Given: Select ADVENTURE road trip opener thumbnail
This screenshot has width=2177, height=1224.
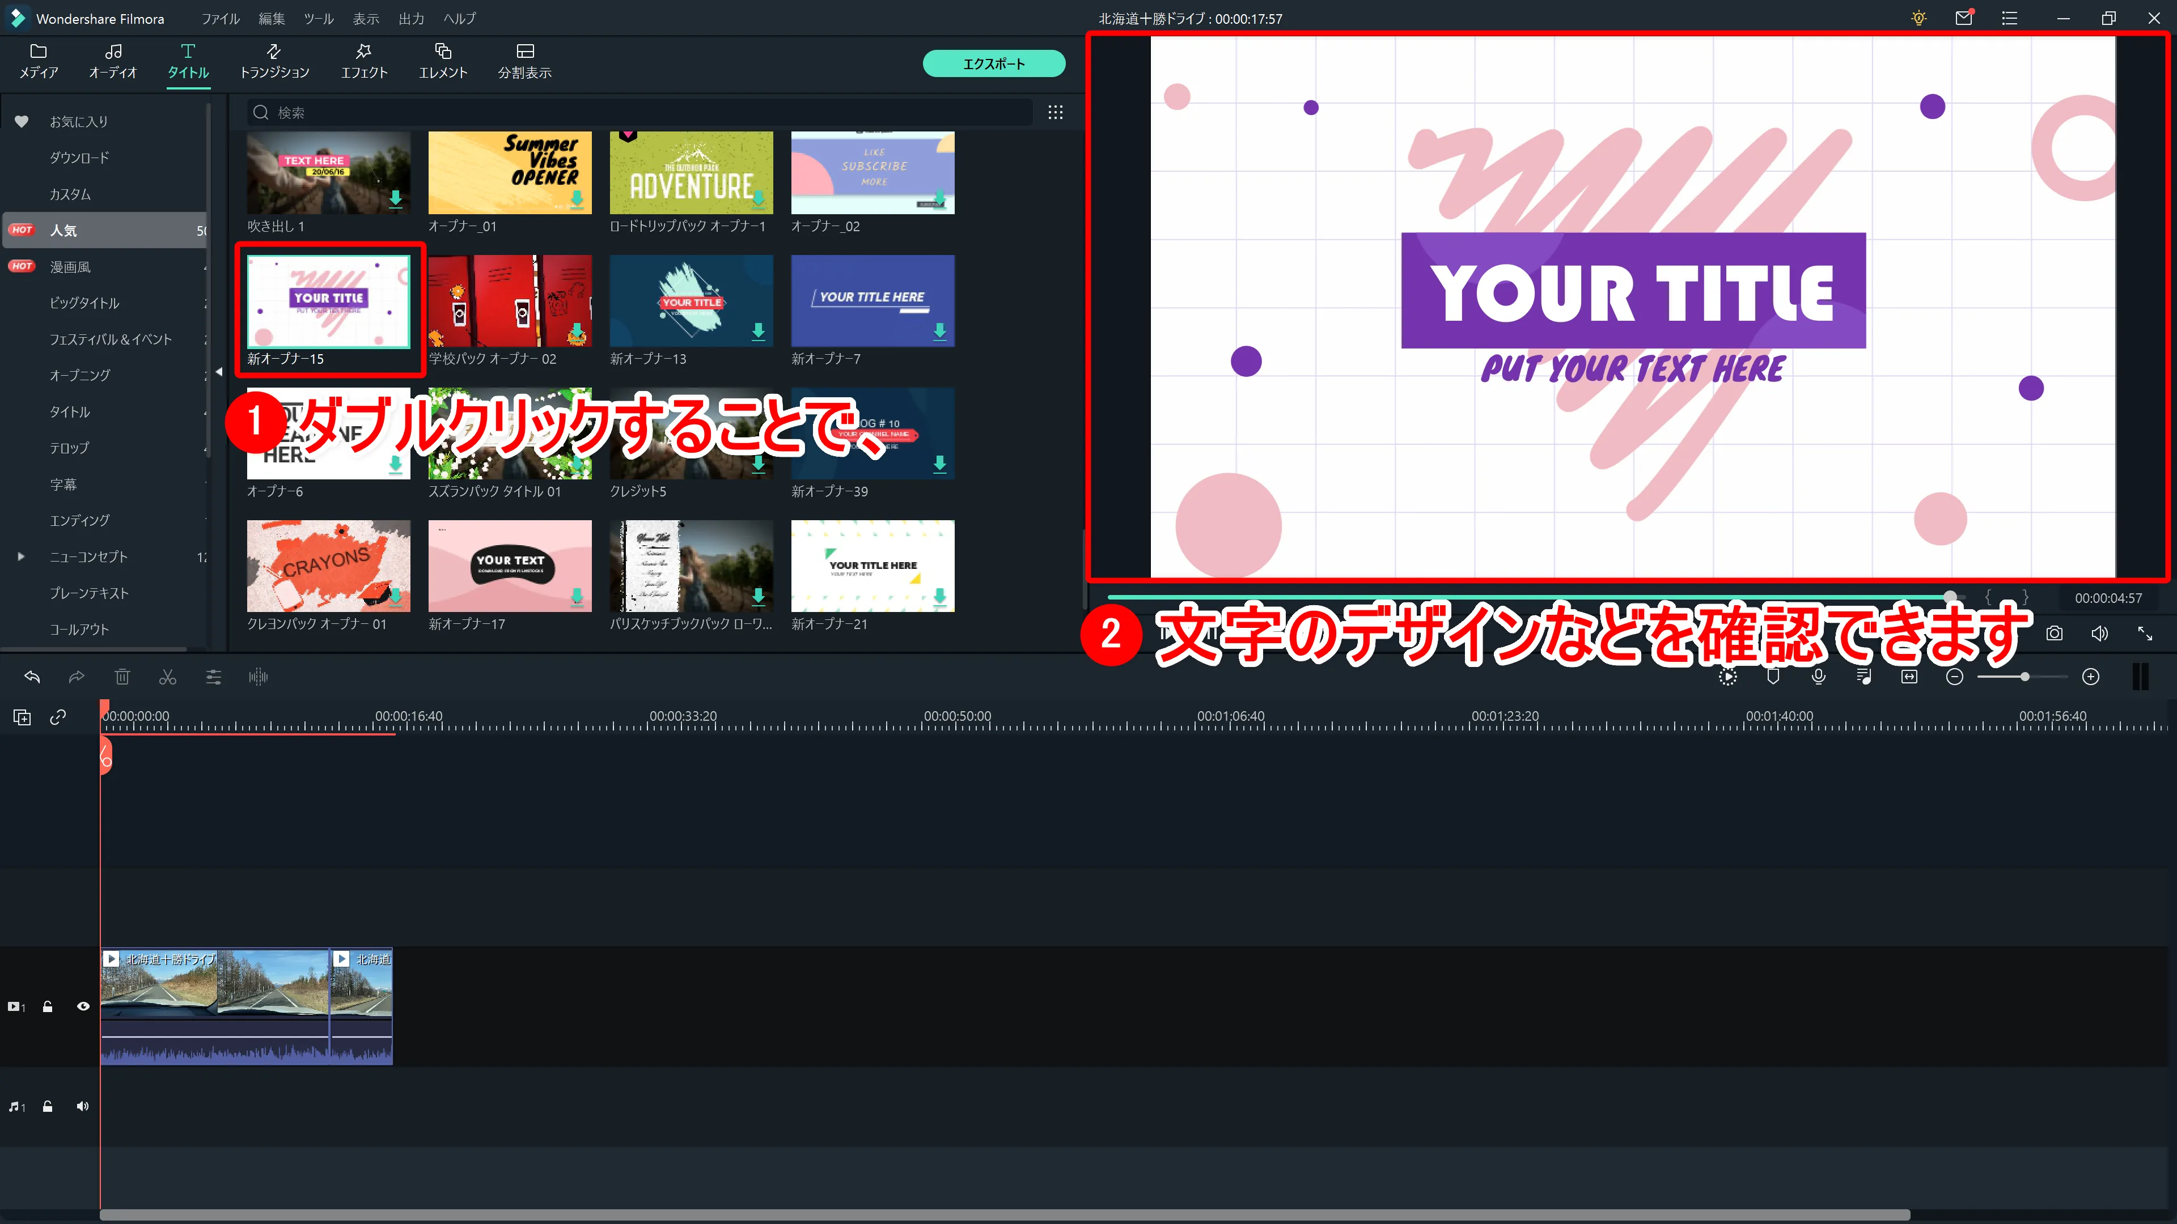Looking at the screenshot, I should coord(691,172).
